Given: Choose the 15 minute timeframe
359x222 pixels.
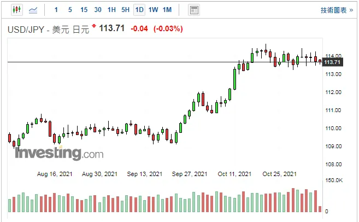Looking at the screenshot, I should [84, 10].
